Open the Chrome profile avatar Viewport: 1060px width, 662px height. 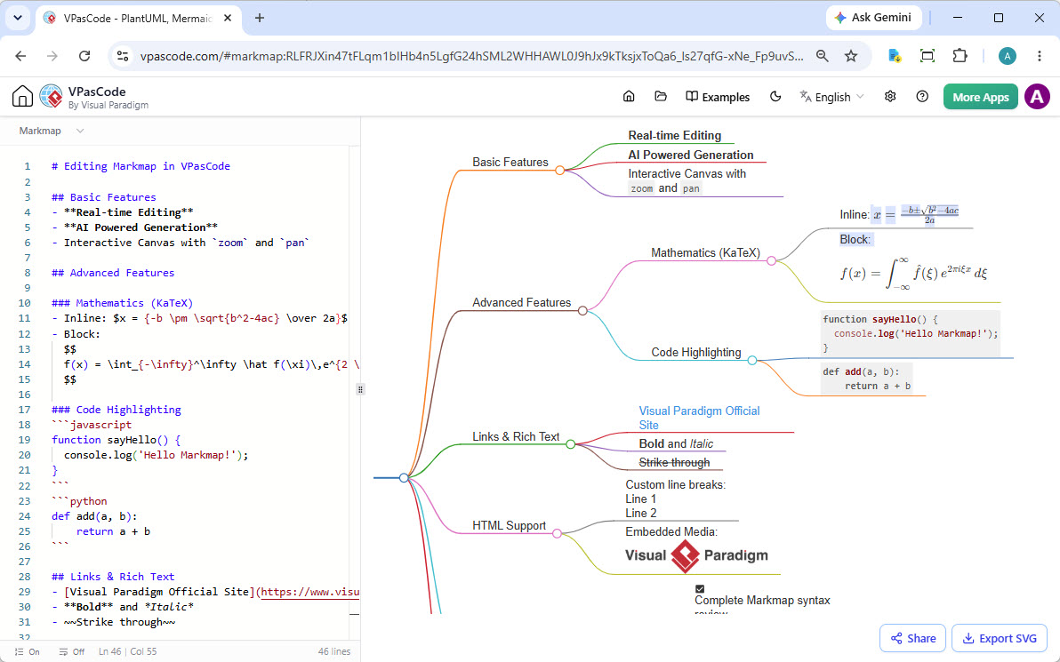[x=1008, y=56]
